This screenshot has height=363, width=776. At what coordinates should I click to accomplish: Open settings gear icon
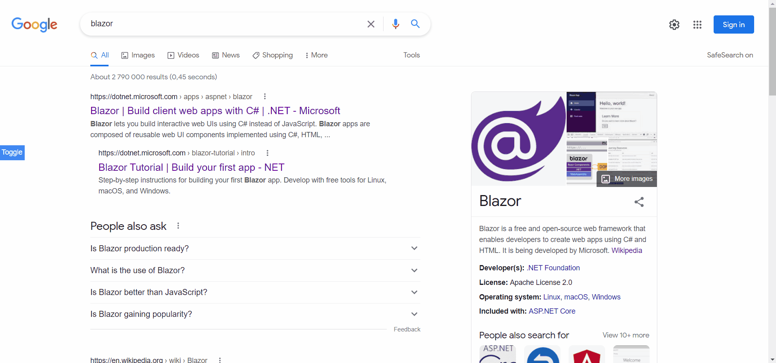[x=674, y=25]
